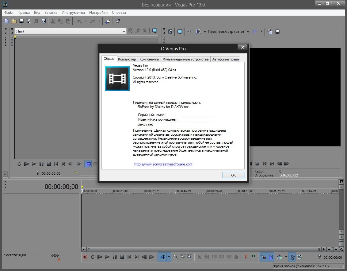Click the New project icon in main toolbar
Image resolution: width=347 pixels, height=271 pixels.
point(6,21)
